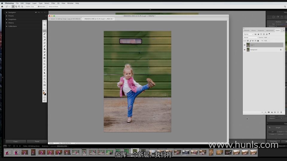The height and width of the screenshot is (161, 287).
Task: Choose Subtract from Selection mode icon
Action: (19, 7)
